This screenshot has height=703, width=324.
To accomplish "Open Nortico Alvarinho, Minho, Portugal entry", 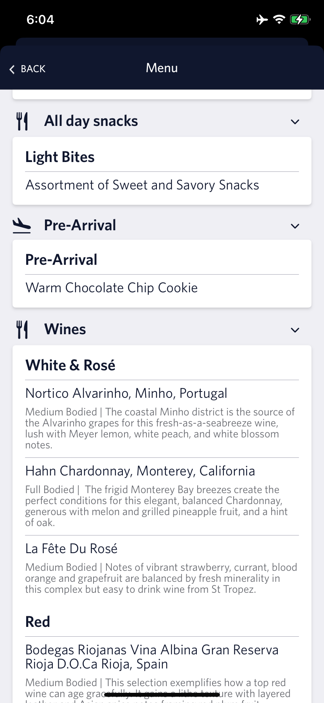I will click(x=126, y=393).
